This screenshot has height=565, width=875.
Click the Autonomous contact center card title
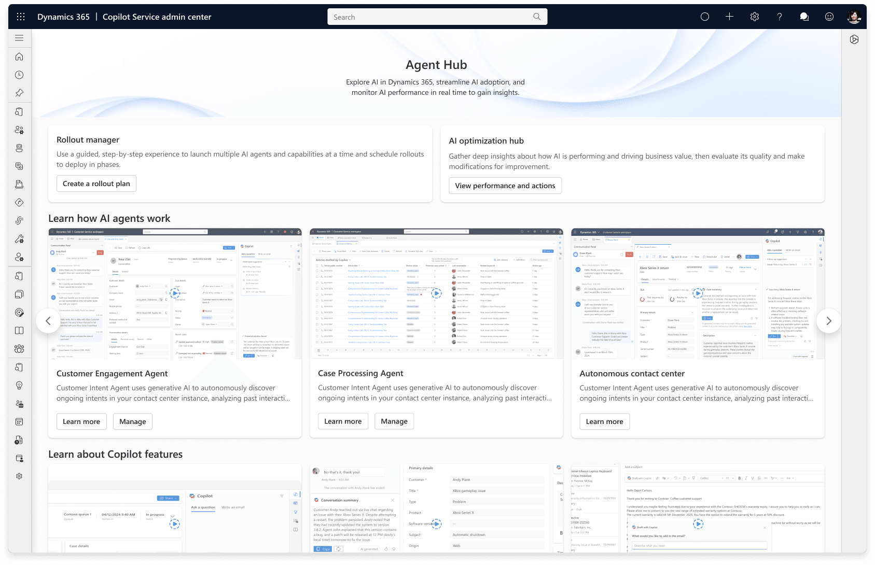click(632, 374)
